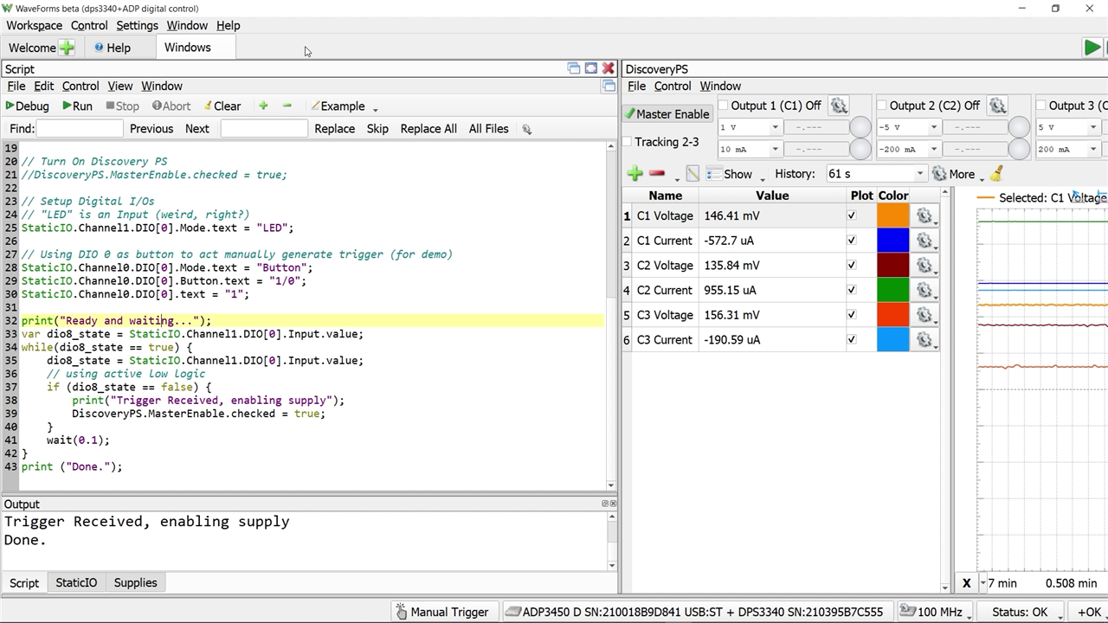Screen dimensions: 1108x623
Task: Open the Settings menu in main menu bar
Action: pos(137,25)
